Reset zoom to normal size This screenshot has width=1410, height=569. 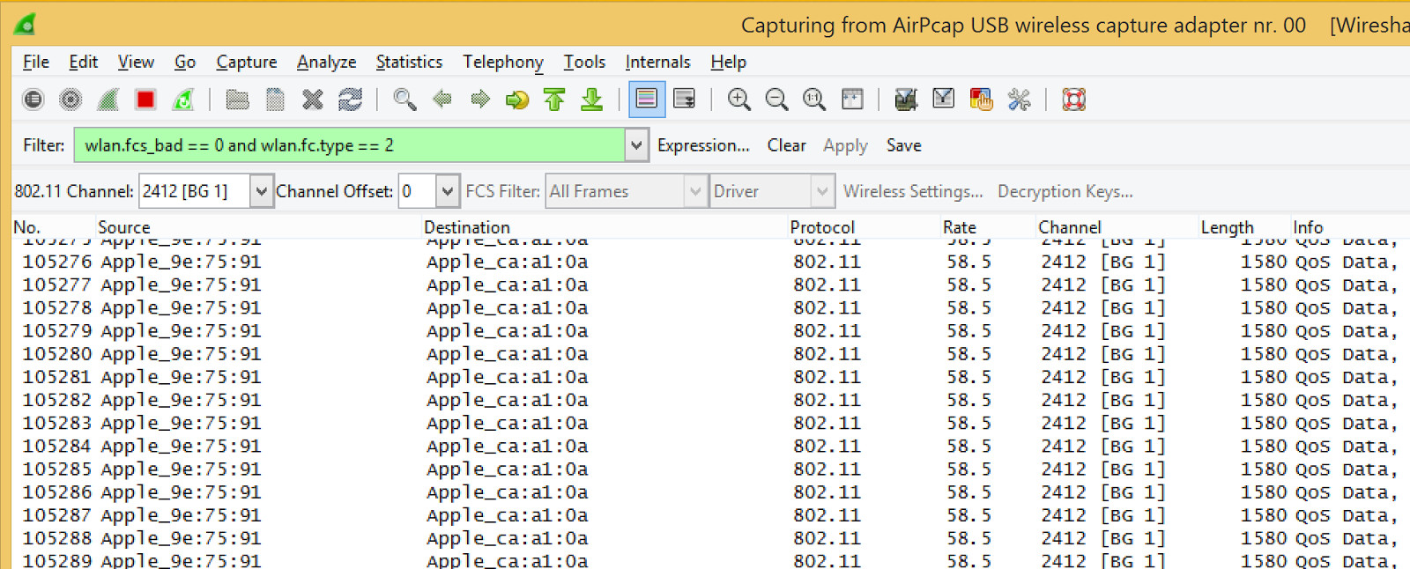tap(814, 100)
